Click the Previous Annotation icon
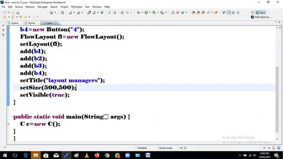Screen dimensions: 283x159 [13, 17]
